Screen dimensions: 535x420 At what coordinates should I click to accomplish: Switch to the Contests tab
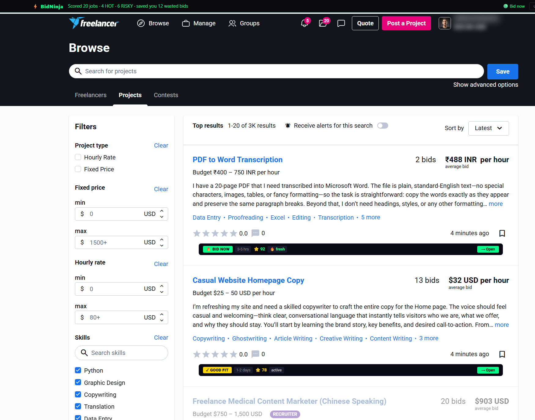coord(166,95)
